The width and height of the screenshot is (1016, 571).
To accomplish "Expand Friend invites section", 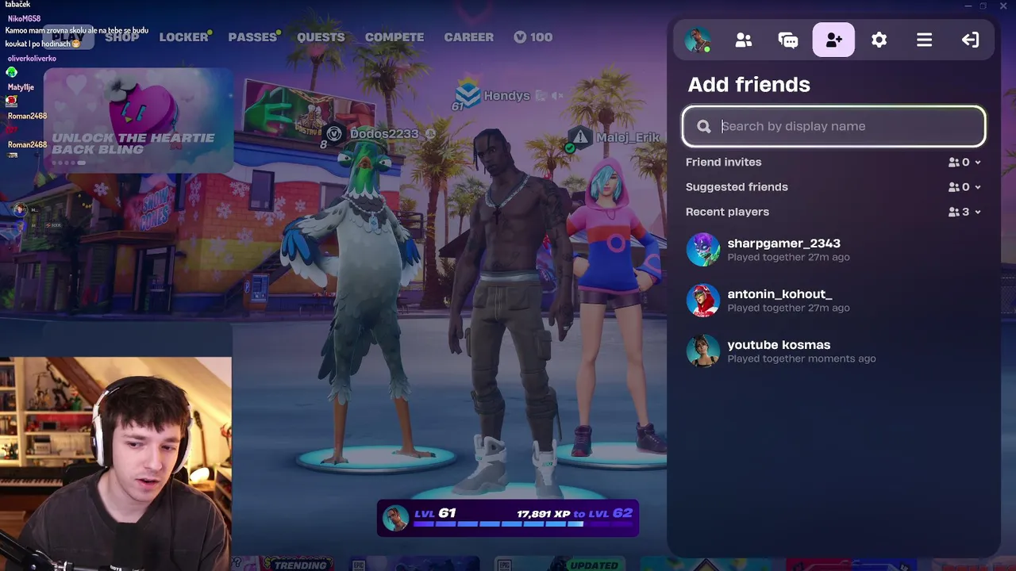I will pos(977,162).
